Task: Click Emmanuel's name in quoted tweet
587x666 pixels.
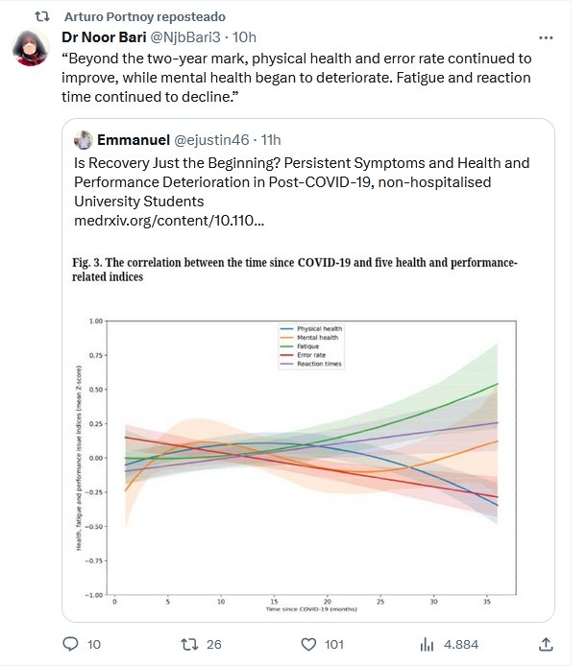Action: point(134,140)
